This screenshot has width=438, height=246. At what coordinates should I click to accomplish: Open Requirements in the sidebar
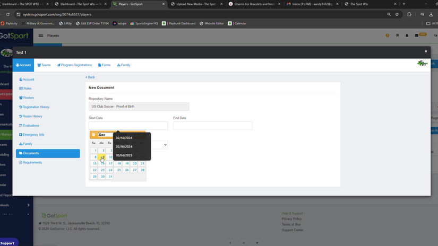30,163
